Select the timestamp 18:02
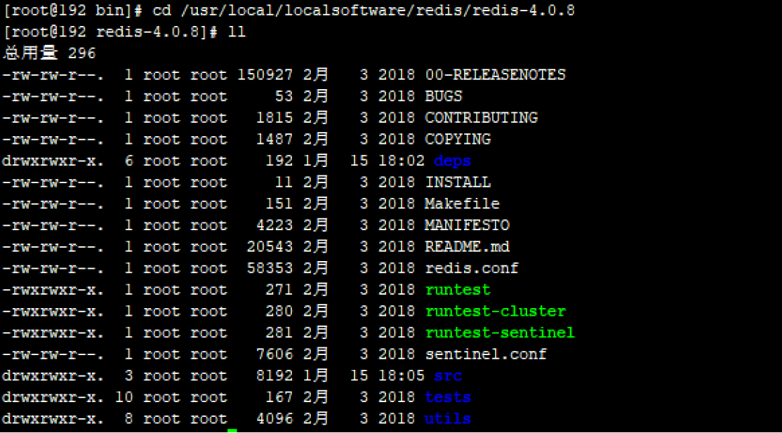 401,161
